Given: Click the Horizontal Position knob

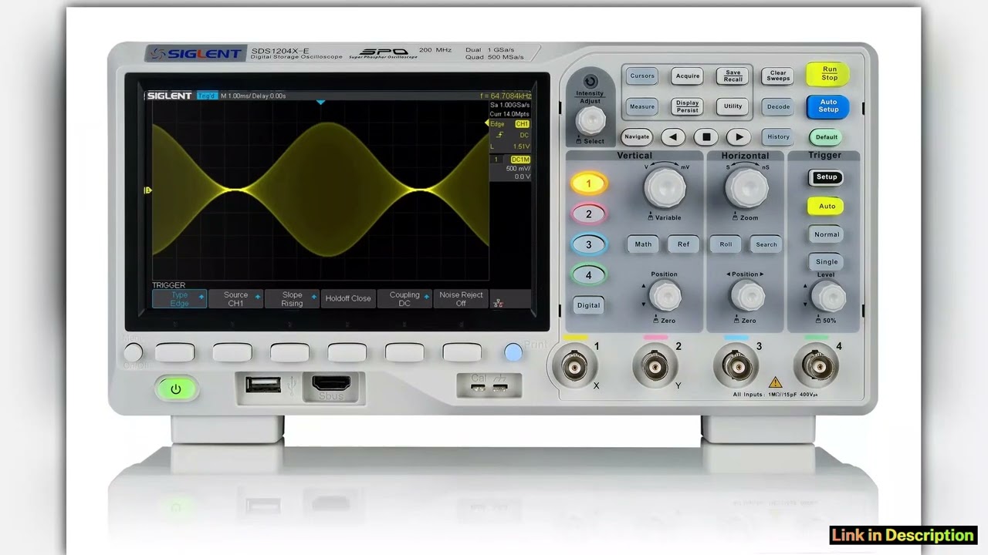Looking at the screenshot, I should [x=746, y=296].
